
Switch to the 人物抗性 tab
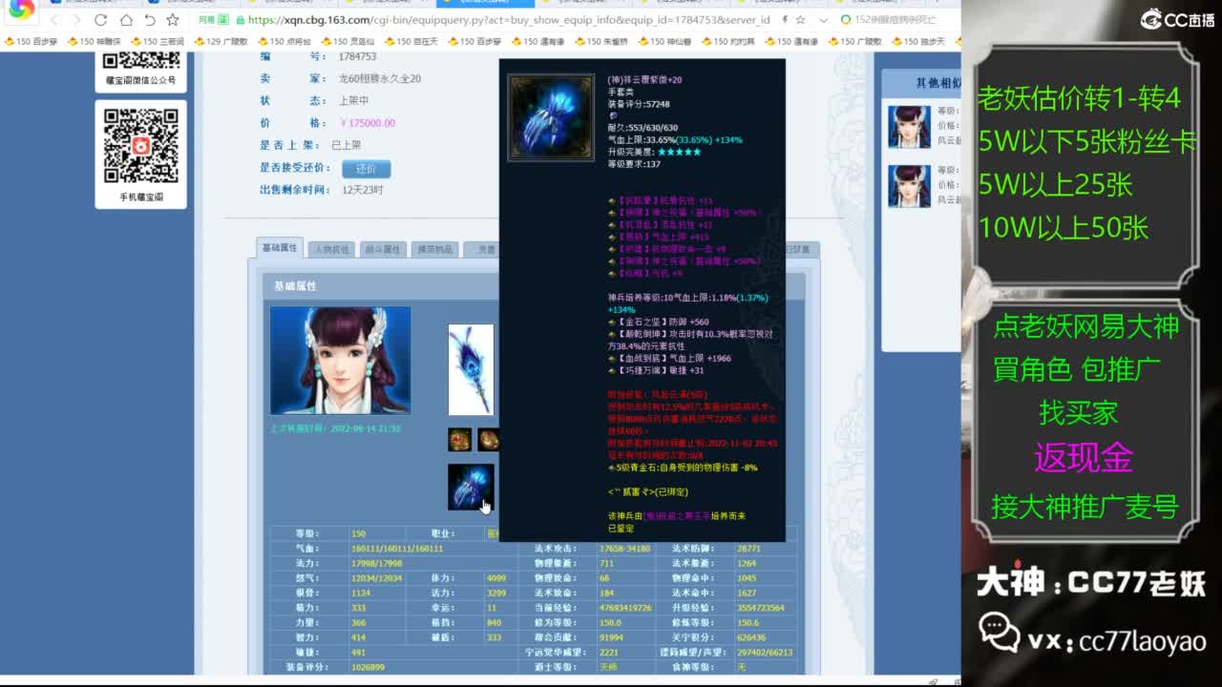click(x=331, y=249)
